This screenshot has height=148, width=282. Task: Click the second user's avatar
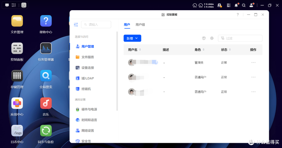point(131,77)
